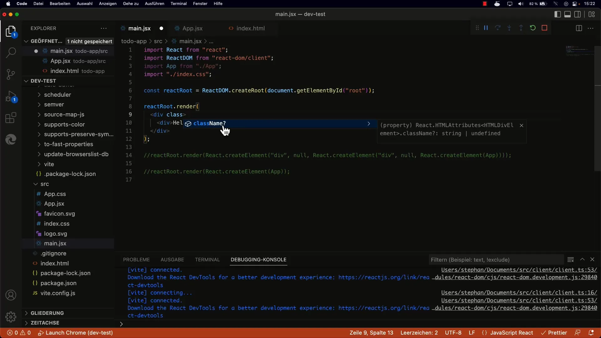Maximize the panel size with chevron
The height and width of the screenshot is (338, 601).
click(x=582, y=259)
